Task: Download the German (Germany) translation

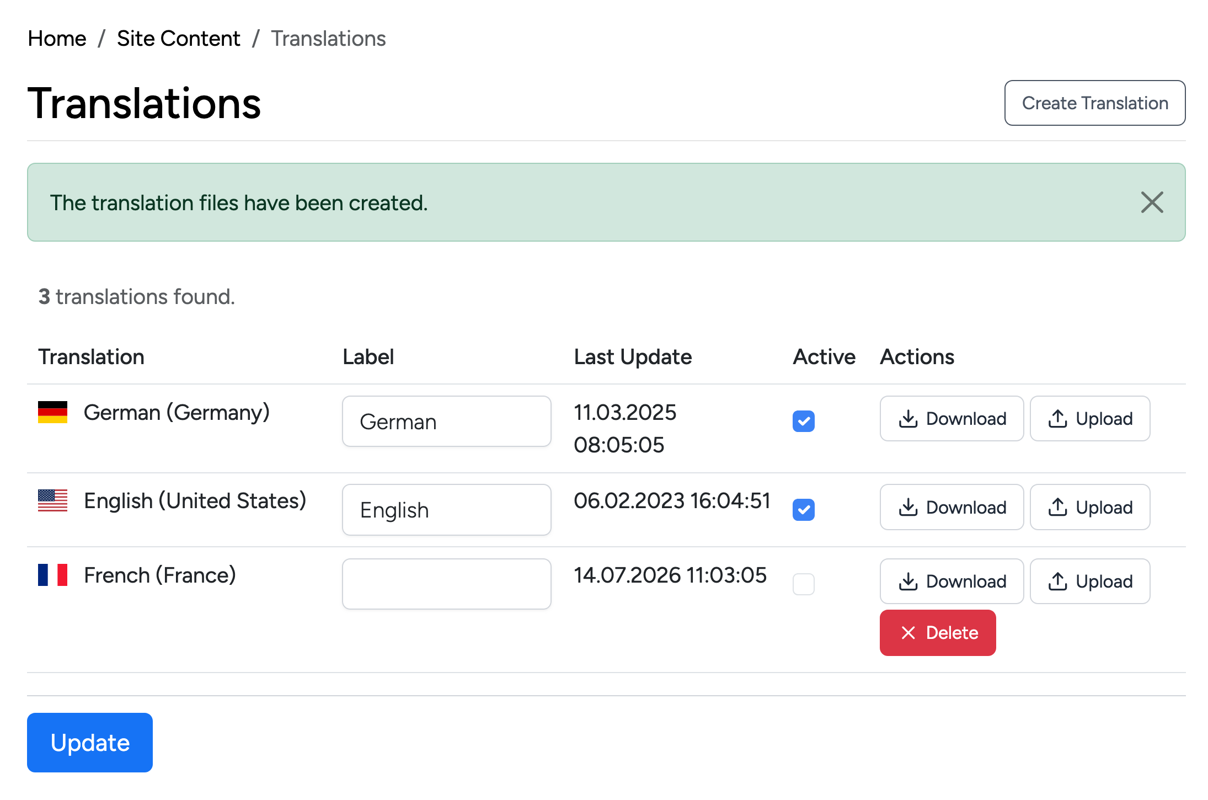Action: click(x=952, y=419)
